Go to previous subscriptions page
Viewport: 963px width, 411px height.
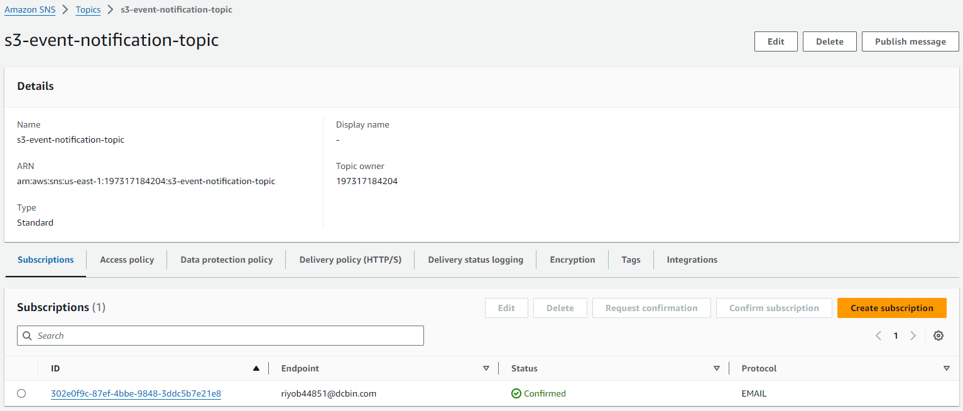pyautogui.click(x=879, y=336)
